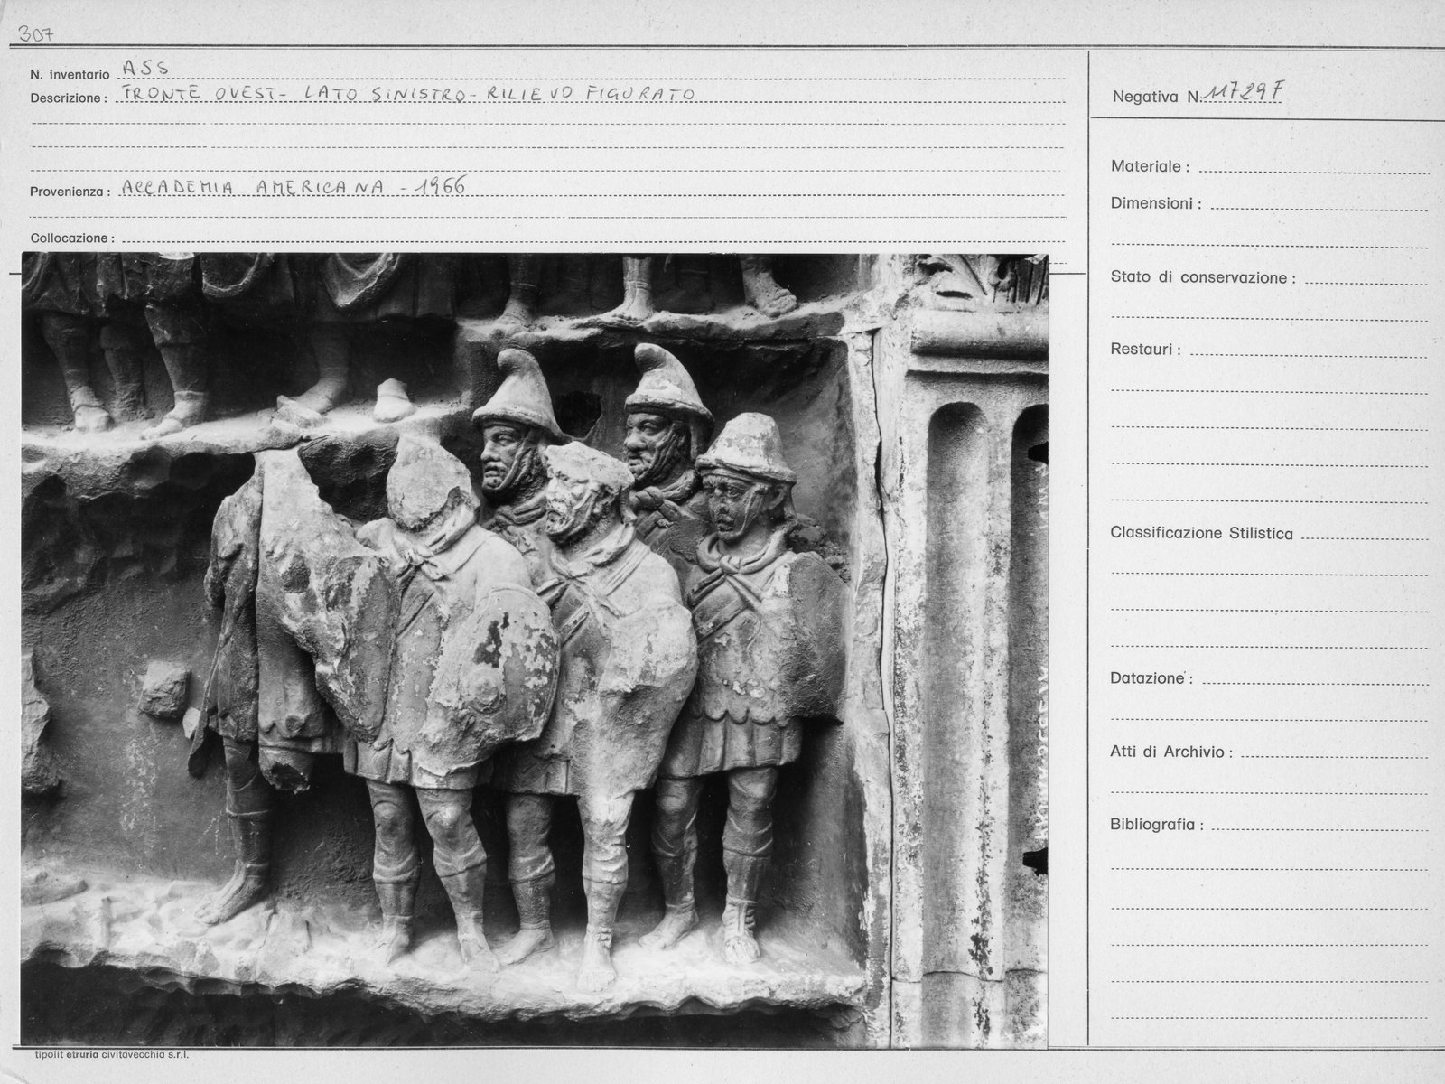The width and height of the screenshot is (1445, 1084).
Task: Click the 'Atti di Archivio' label
Action: pos(1171,752)
